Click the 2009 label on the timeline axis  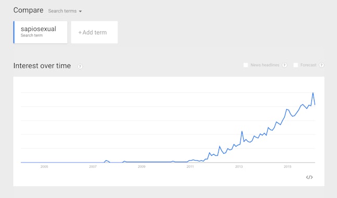pyautogui.click(x=142, y=167)
